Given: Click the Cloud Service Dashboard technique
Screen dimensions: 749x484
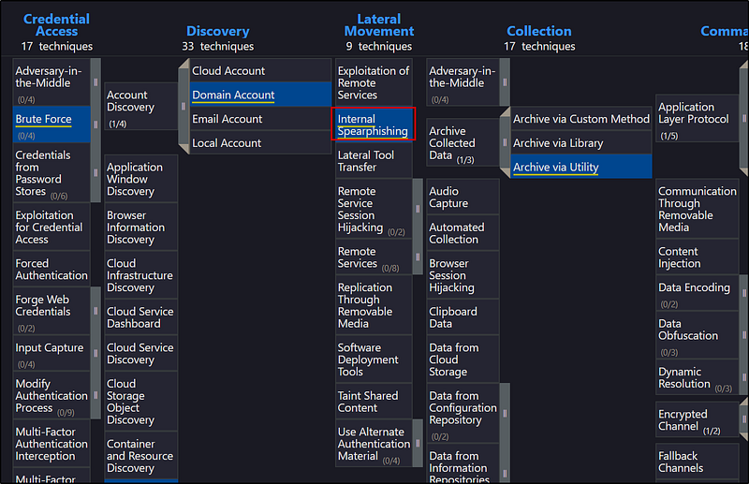Looking at the screenshot, I should (140, 317).
